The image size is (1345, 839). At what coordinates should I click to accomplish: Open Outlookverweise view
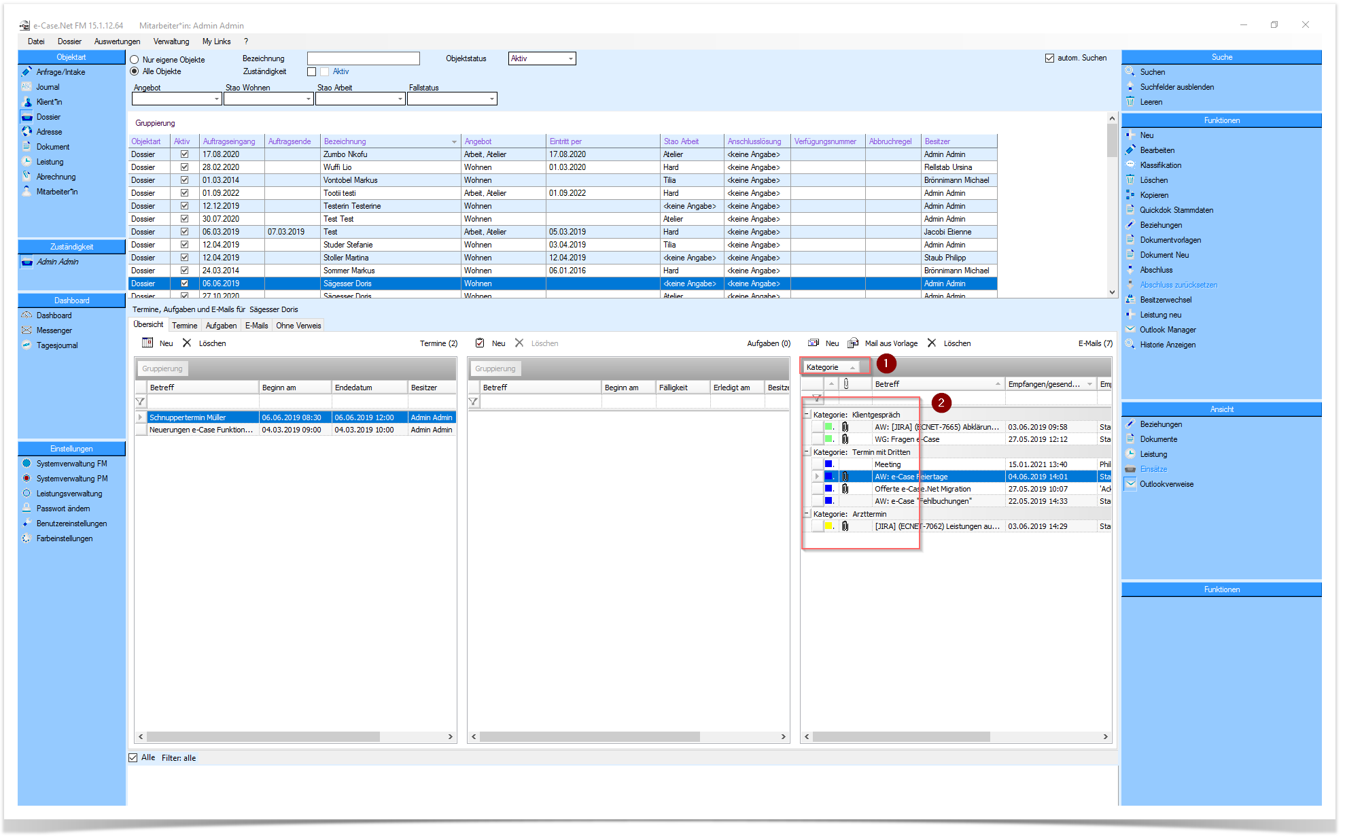pos(1166,484)
